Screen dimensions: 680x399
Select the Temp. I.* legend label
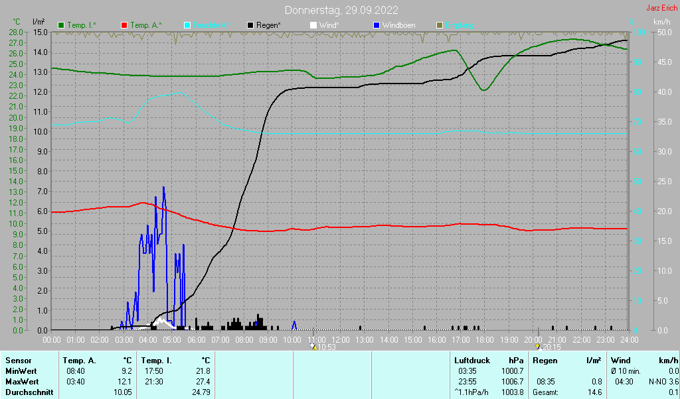[x=82, y=26]
